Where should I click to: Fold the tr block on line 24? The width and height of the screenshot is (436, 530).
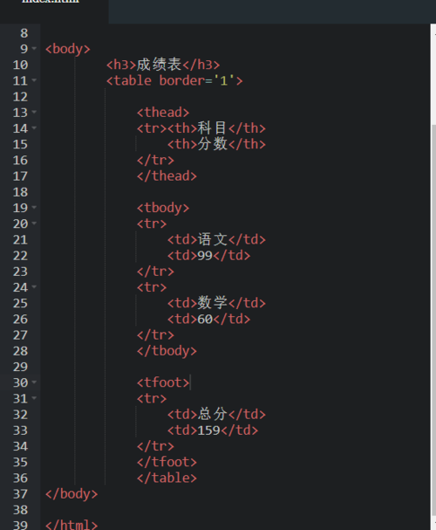(x=34, y=287)
